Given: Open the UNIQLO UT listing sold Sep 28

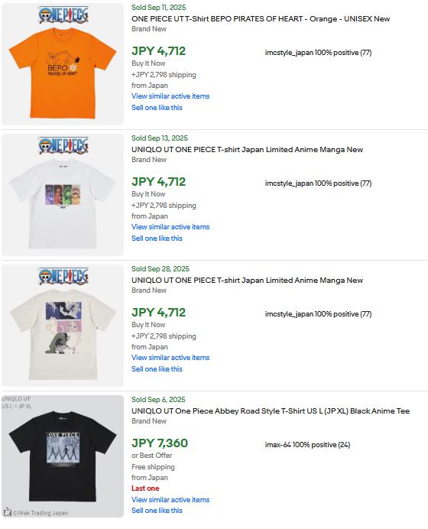Looking at the screenshot, I should point(247,281).
